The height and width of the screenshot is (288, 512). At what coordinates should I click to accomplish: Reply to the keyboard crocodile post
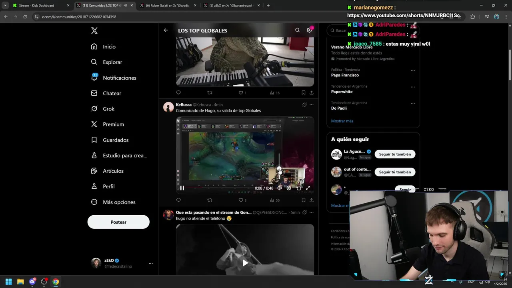click(178, 93)
